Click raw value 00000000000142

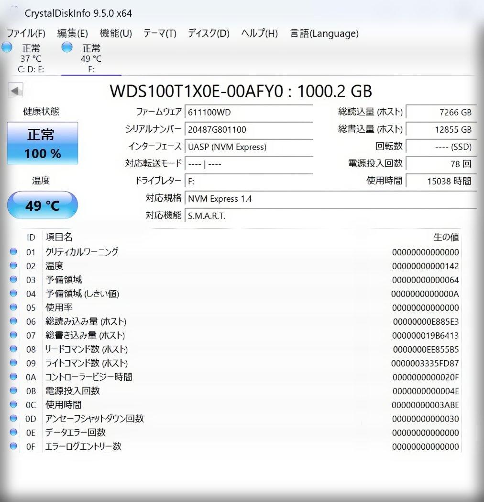tap(426, 266)
